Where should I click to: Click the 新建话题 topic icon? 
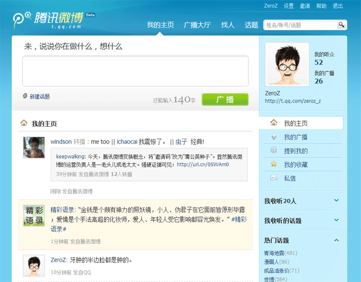(25, 96)
